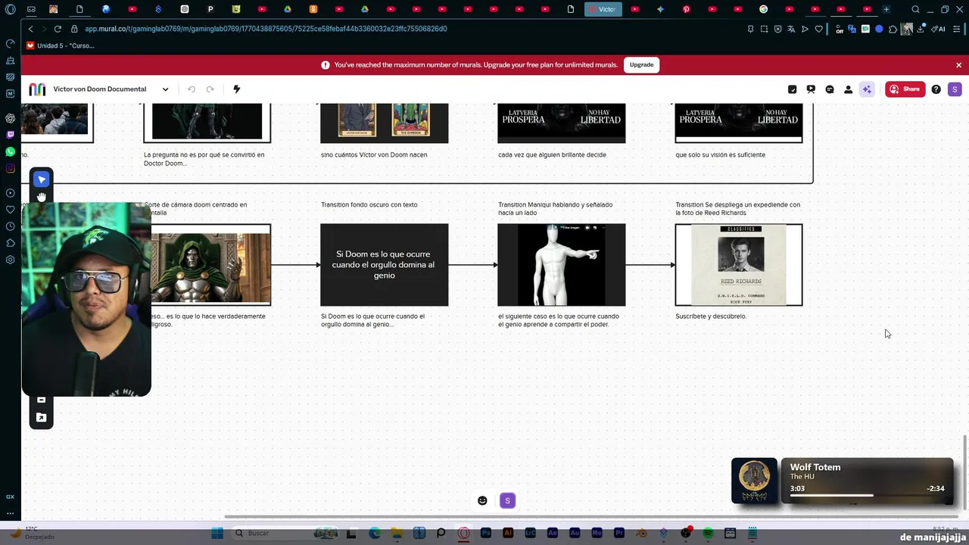969x545 pixels.
Task: Open the comments chat bubble icon
Action: tap(830, 89)
